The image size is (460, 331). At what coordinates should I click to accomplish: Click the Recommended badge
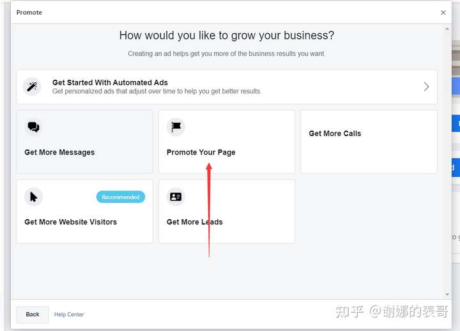click(121, 197)
